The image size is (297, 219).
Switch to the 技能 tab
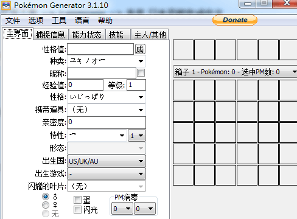(x=117, y=35)
